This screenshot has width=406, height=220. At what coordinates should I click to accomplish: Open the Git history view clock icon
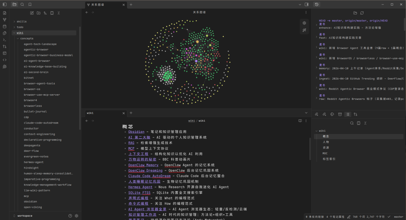[317, 5]
